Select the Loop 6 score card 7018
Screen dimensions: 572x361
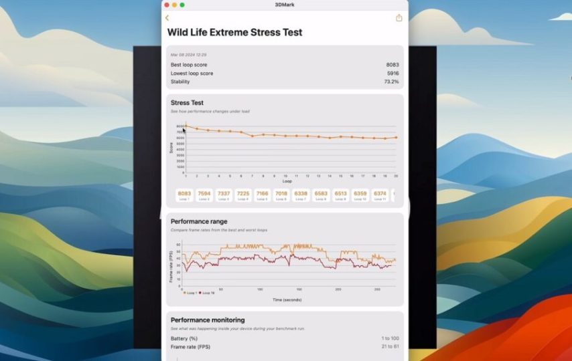click(281, 195)
